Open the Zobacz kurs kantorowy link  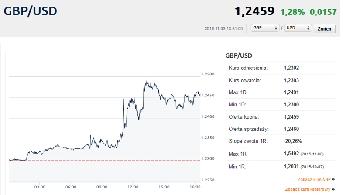point(308,189)
